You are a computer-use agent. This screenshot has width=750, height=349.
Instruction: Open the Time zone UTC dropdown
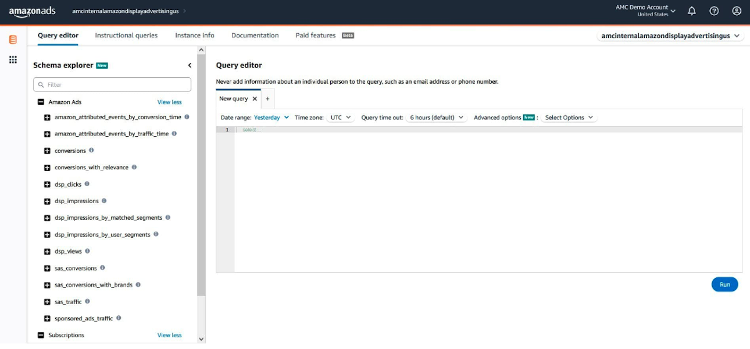click(x=340, y=117)
